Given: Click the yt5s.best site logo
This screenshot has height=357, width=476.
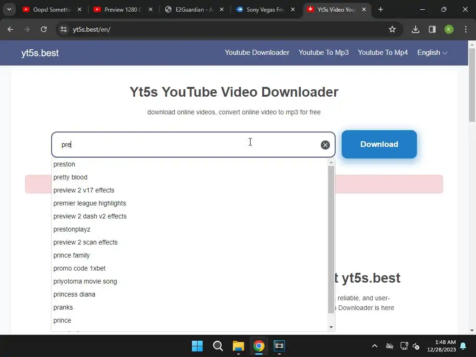Looking at the screenshot, I should (x=40, y=53).
